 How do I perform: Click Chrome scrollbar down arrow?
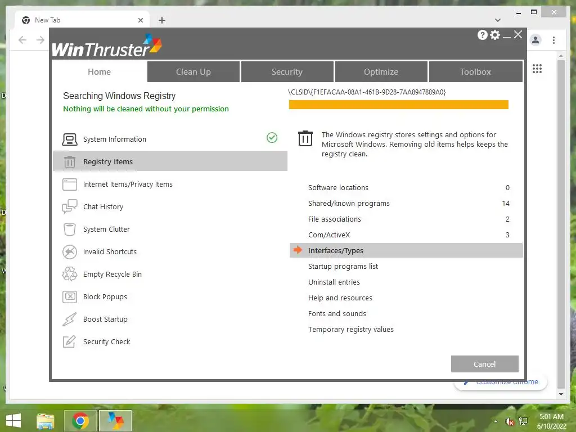click(561, 394)
